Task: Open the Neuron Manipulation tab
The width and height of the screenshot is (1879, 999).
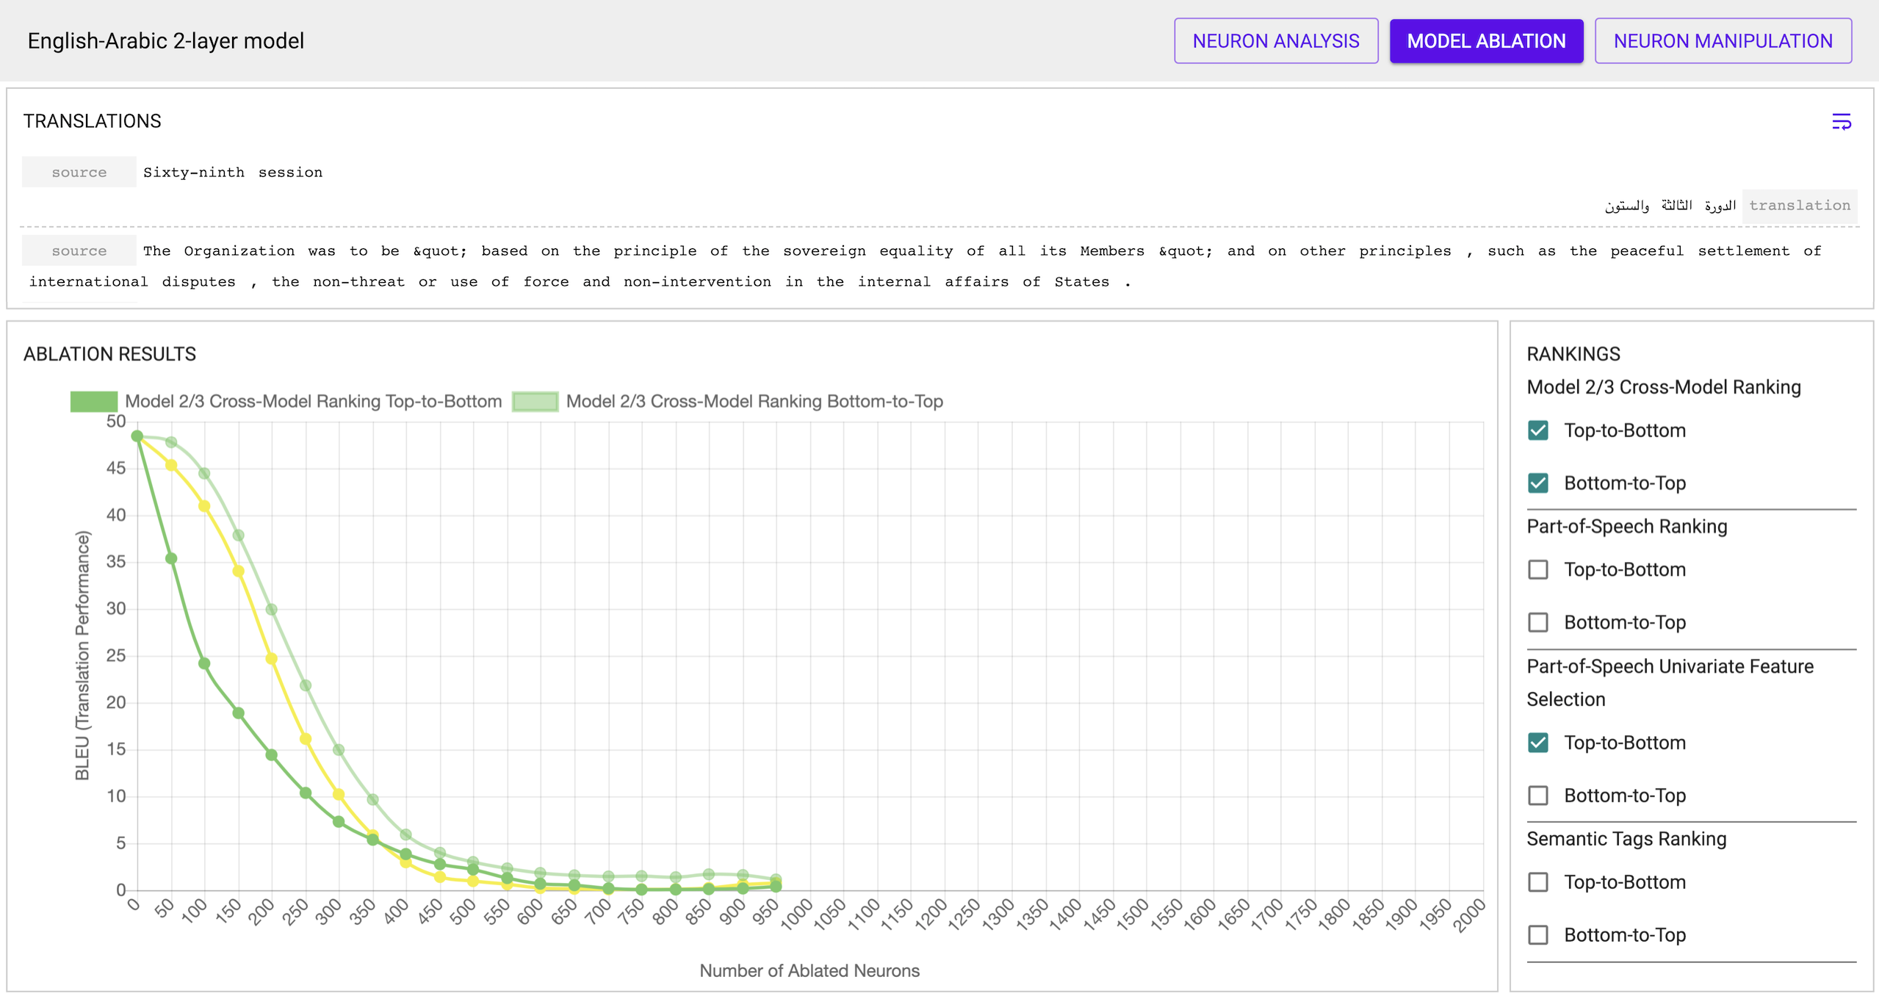Action: [x=1722, y=41]
